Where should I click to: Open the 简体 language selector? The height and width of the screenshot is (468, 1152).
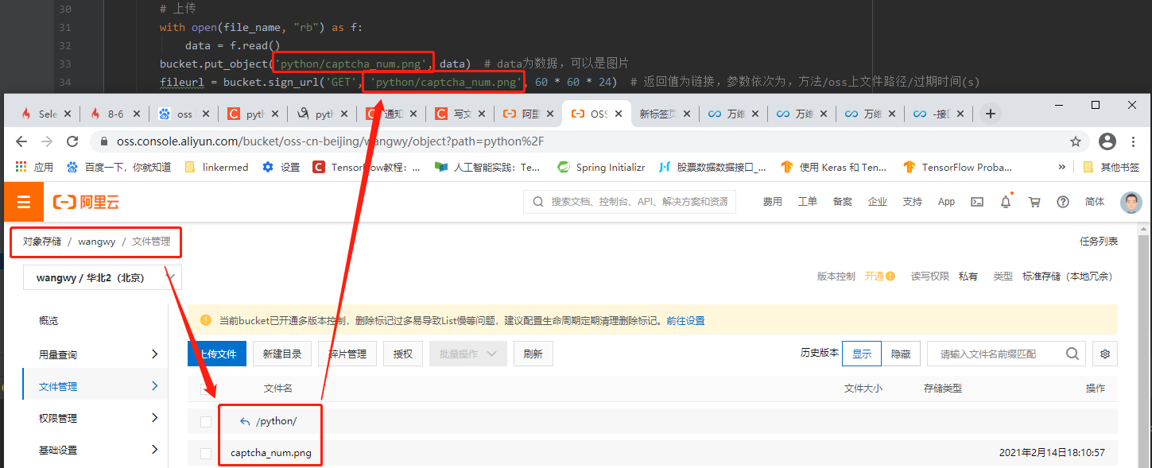(x=1095, y=202)
